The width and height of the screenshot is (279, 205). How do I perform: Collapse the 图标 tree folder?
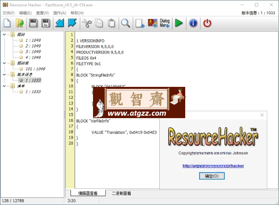pos(4,34)
